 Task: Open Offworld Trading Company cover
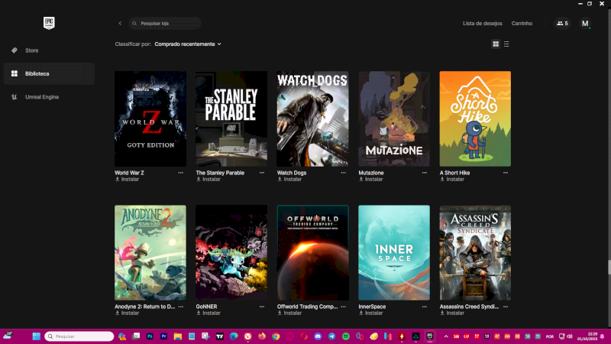coord(312,253)
